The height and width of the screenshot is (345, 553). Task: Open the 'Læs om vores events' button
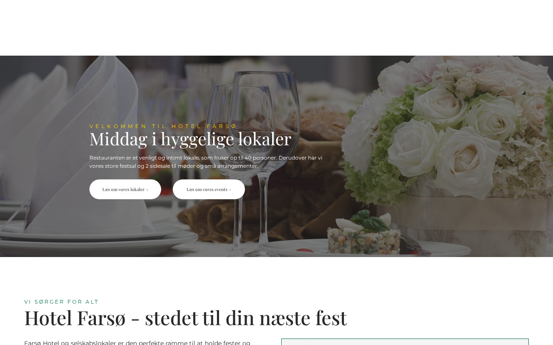[x=209, y=189]
